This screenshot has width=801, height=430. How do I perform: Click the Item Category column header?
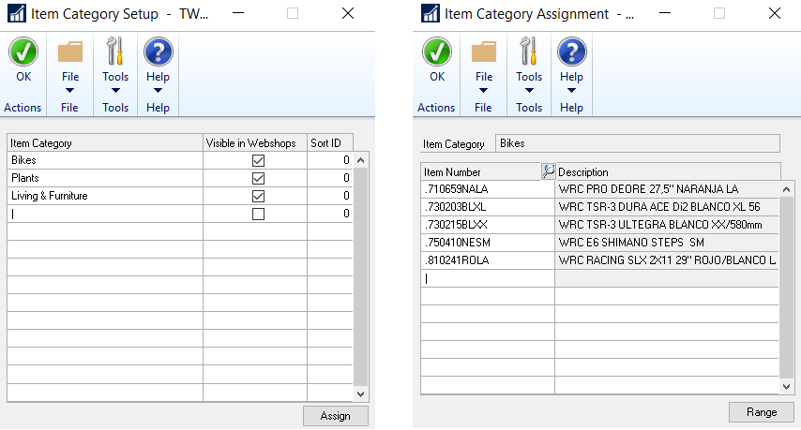(x=105, y=142)
